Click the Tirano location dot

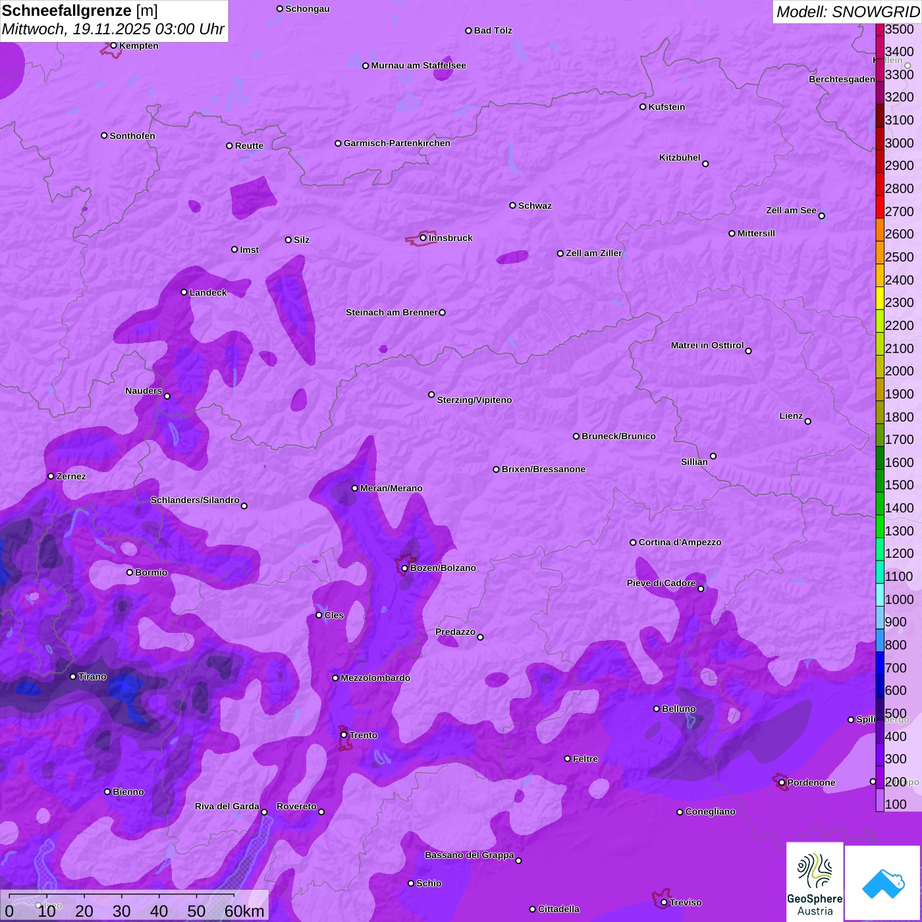coord(73,676)
